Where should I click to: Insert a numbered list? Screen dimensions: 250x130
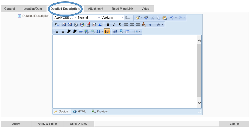[57, 31]
